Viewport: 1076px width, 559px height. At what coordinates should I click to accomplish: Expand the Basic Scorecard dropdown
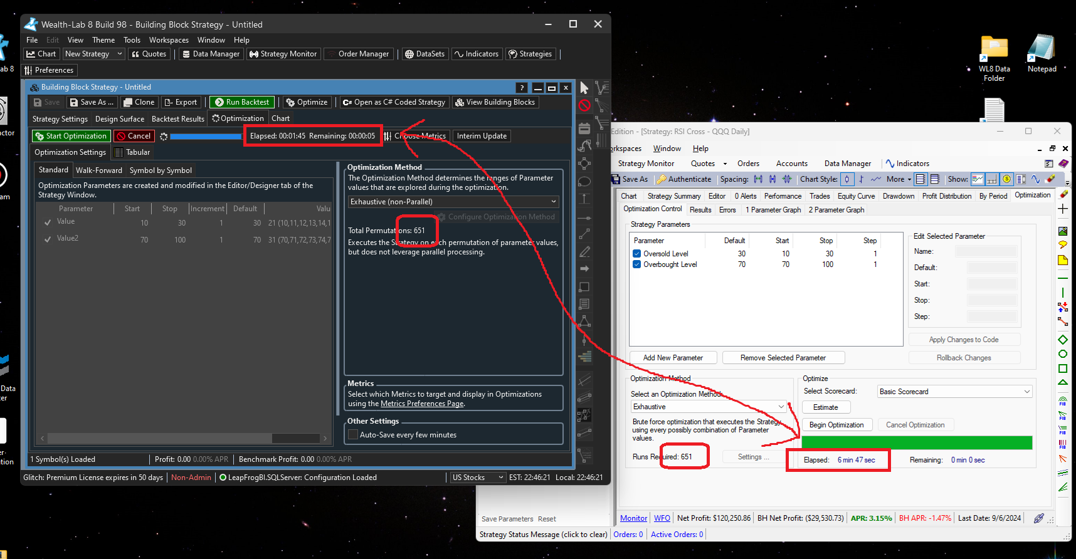(954, 392)
